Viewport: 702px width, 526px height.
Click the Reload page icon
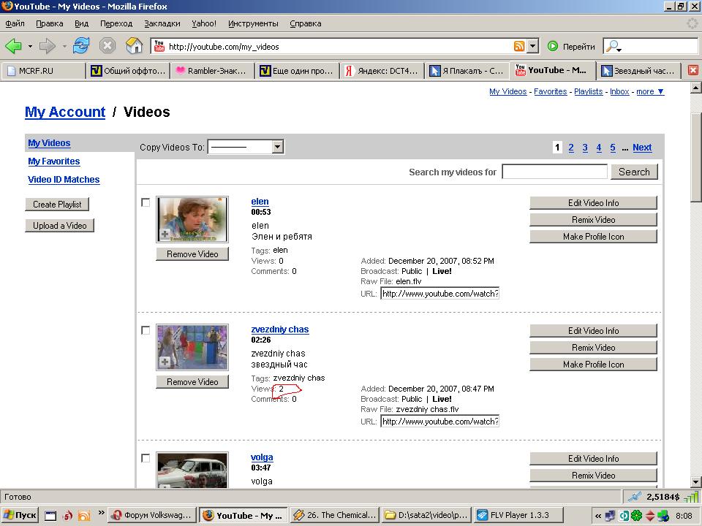[81, 45]
